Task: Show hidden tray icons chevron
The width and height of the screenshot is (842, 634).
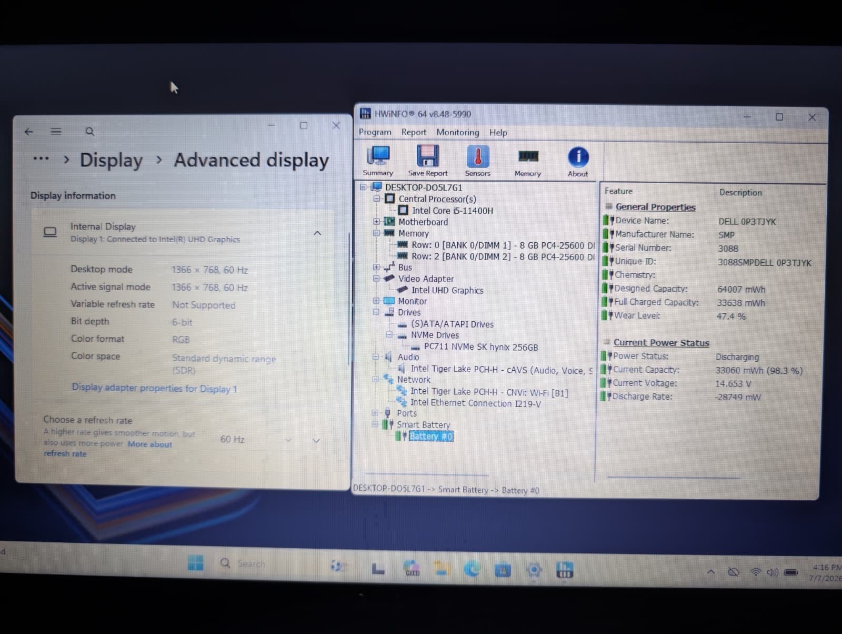Action: (x=711, y=571)
